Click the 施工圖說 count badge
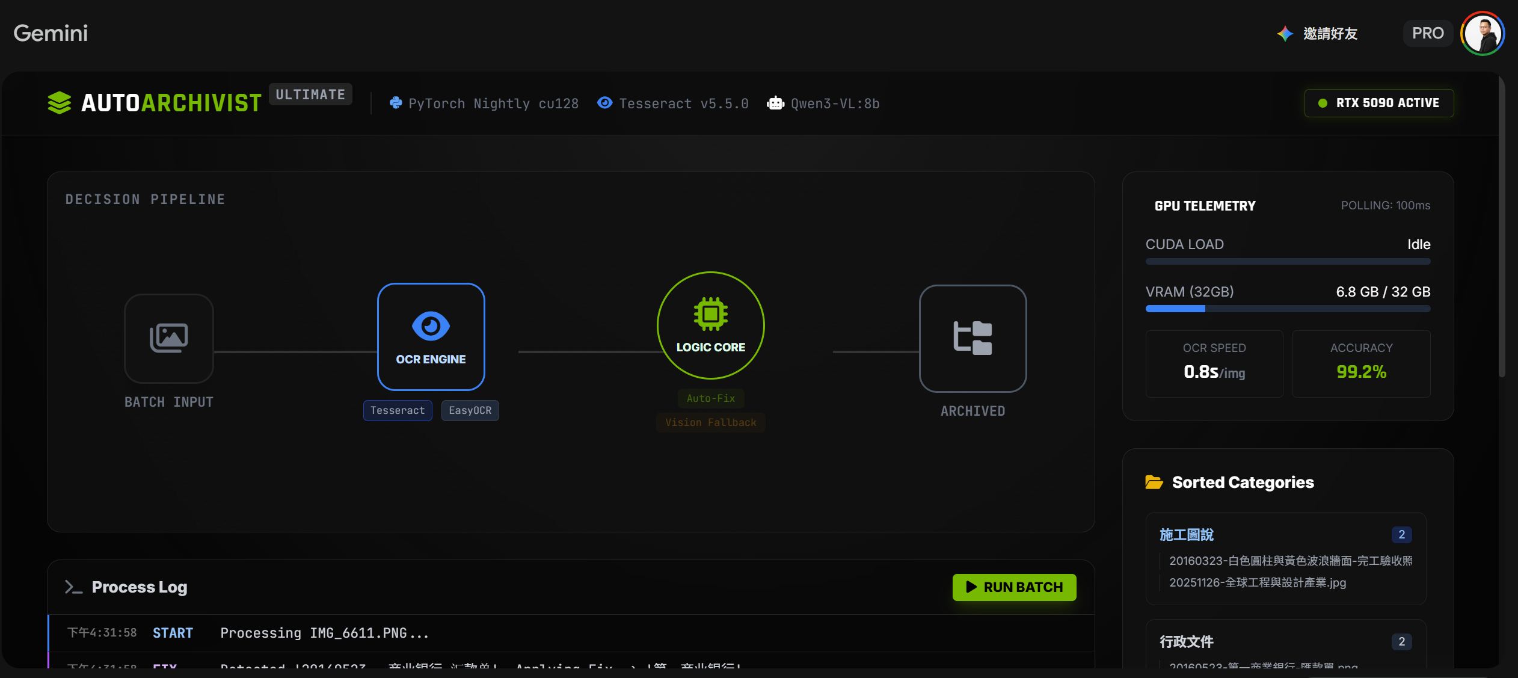1518x678 pixels. point(1402,535)
